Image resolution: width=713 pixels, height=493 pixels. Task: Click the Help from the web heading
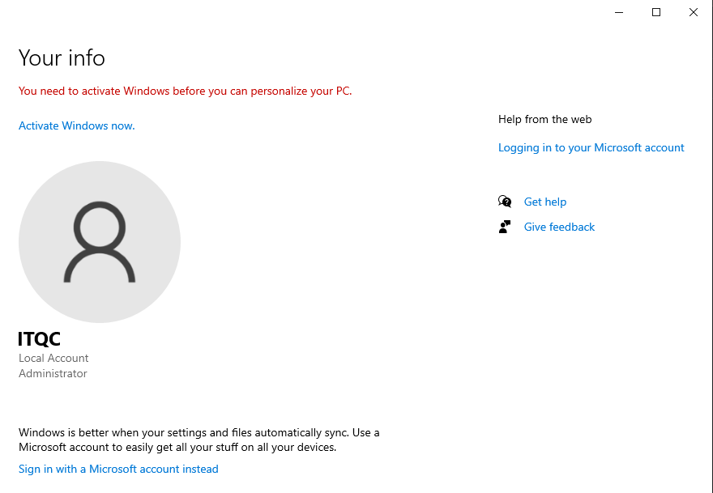click(x=544, y=119)
